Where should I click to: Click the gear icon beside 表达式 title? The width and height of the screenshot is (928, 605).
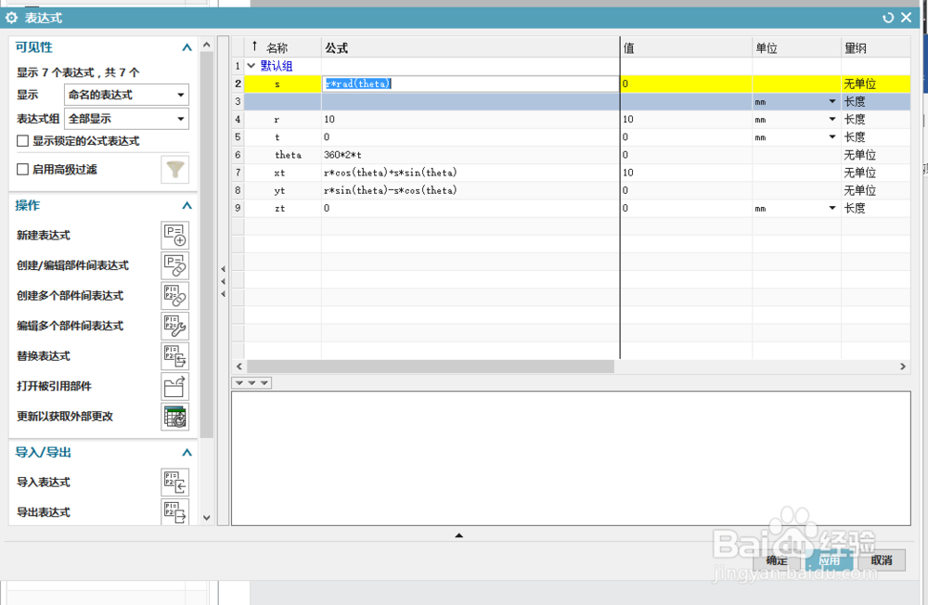pyautogui.click(x=11, y=18)
